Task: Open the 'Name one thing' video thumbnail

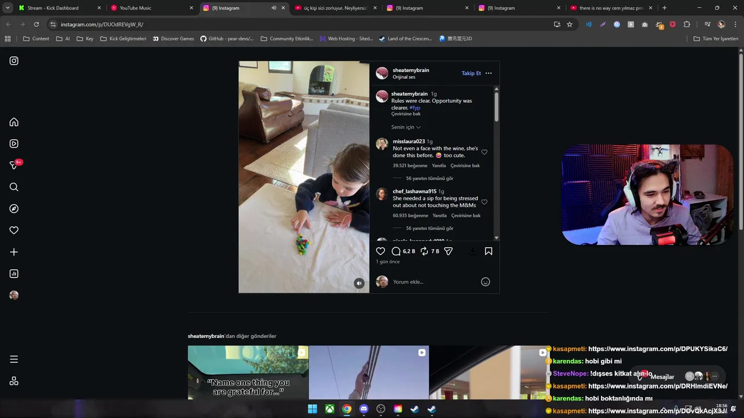Action: (x=248, y=373)
